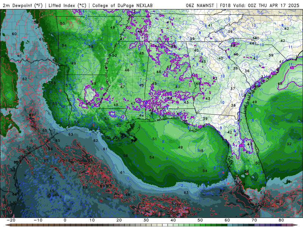Image resolution: width=303 pixels, height=227 pixels.
Task: Click the 'F018 Valid: 00Z THU APR 17 2025' text
Action: click(259, 5)
